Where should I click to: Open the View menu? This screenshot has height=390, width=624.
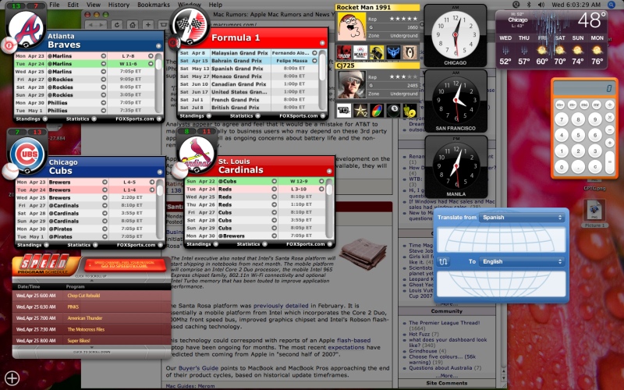(x=94, y=5)
